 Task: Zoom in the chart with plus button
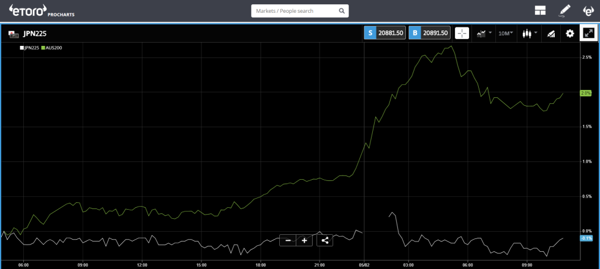304,240
